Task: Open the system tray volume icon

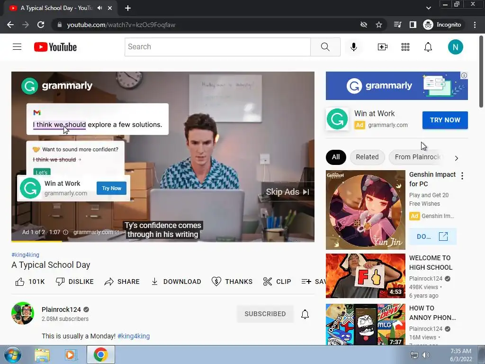Action: click(426, 355)
